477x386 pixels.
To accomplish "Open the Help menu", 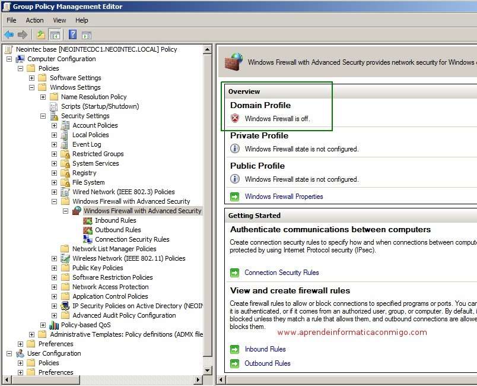I will click(x=81, y=20).
